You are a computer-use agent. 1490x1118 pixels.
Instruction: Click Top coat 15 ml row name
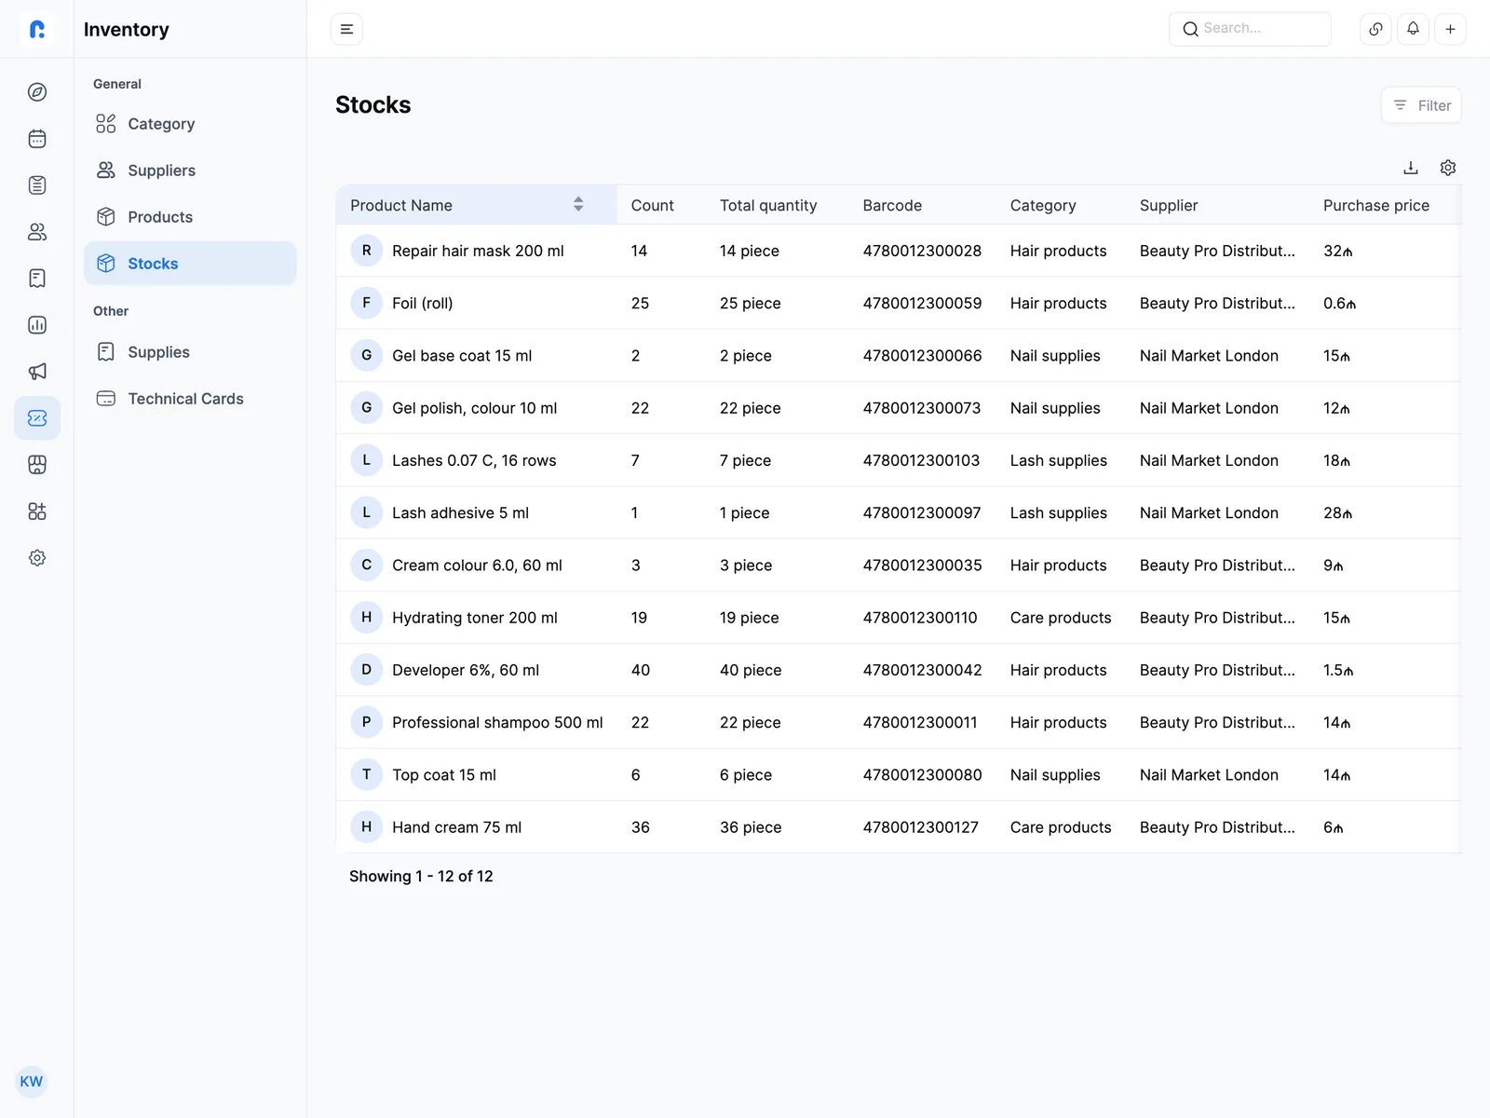pos(444,775)
